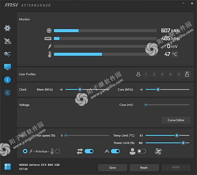Click the Auto fan 'A' icon
The image size is (197, 175).
click(107, 151)
